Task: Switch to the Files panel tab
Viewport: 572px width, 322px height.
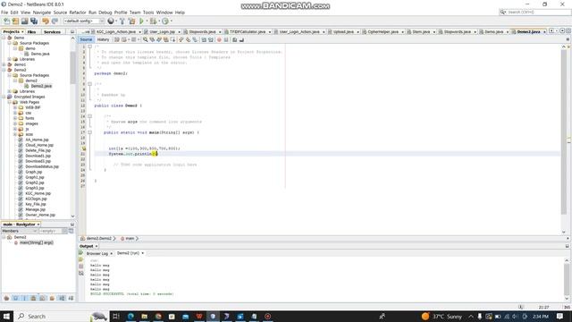Action: [x=32, y=32]
